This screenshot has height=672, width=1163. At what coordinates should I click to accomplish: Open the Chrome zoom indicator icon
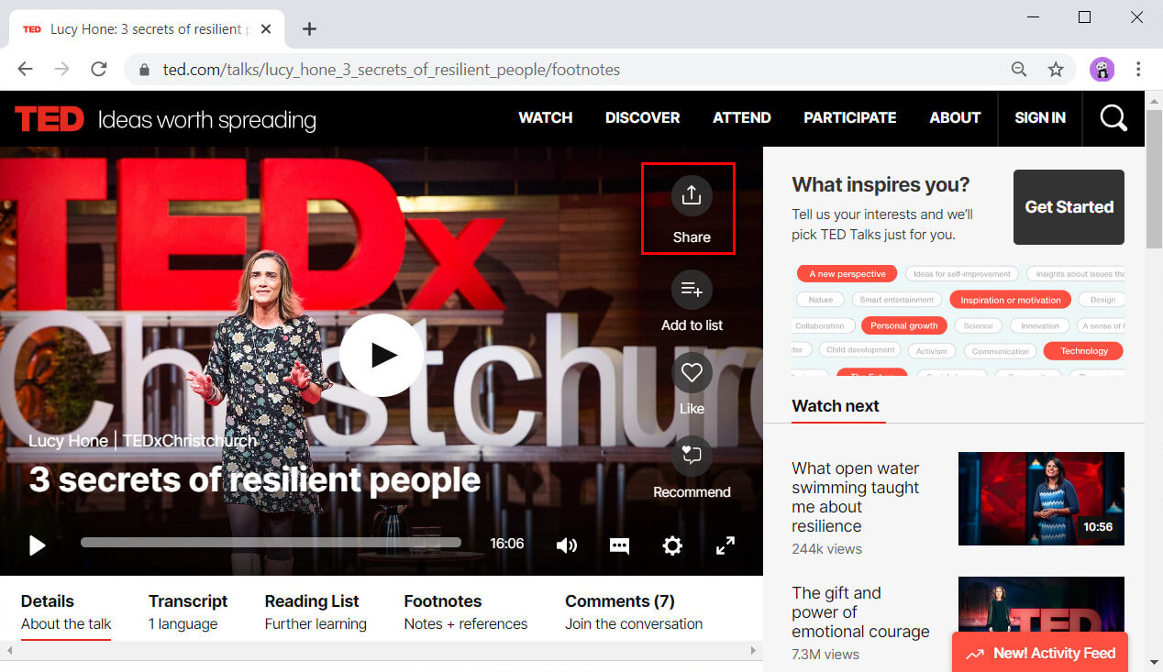pyautogui.click(x=1019, y=69)
